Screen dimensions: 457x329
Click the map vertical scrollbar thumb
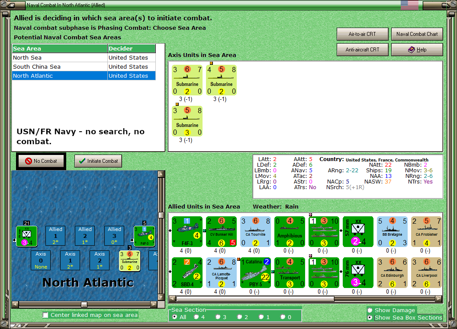click(x=161, y=215)
